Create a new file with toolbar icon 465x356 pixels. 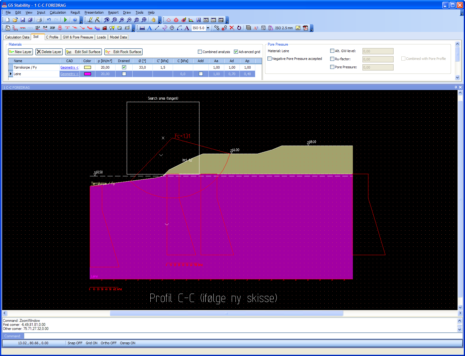(8, 20)
